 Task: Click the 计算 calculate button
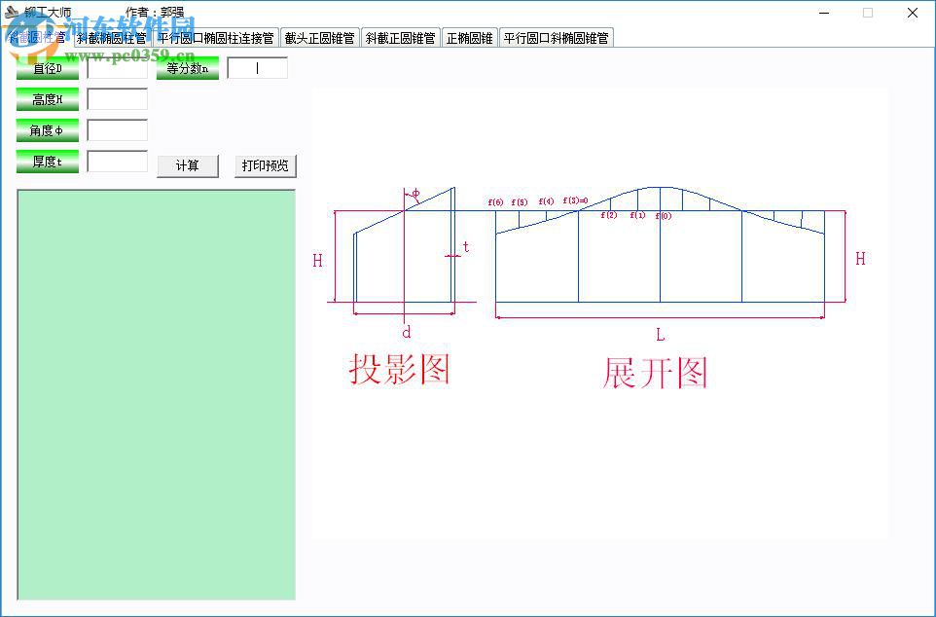click(187, 165)
